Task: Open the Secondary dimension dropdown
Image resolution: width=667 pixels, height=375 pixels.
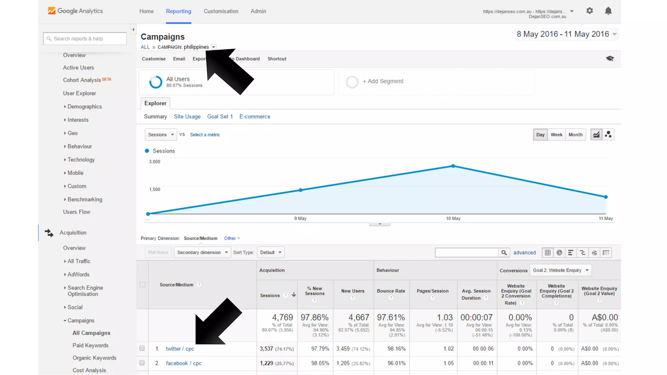Action: pyautogui.click(x=202, y=253)
